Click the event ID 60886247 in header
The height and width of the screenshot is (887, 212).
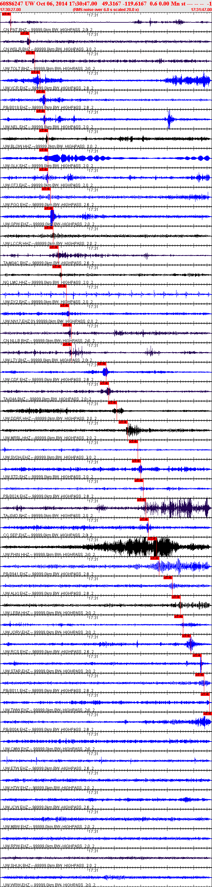pyautogui.click(x=12, y=4)
